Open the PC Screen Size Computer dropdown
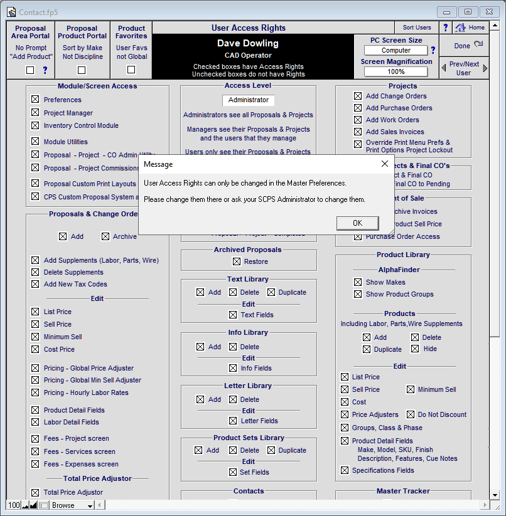 [396, 50]
